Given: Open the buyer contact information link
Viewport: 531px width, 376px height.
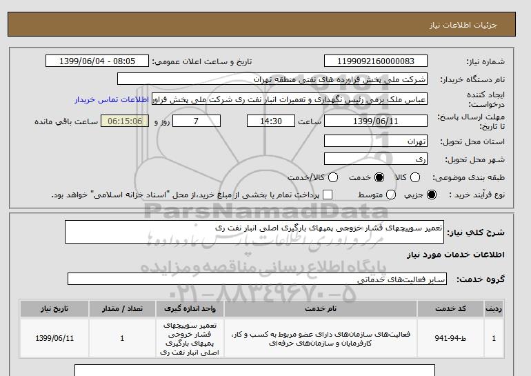Looking at the screenshot, I should pyautogui.click(x=112, y=100).
